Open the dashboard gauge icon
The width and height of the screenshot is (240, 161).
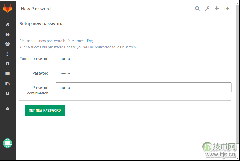tap(8, 34)
